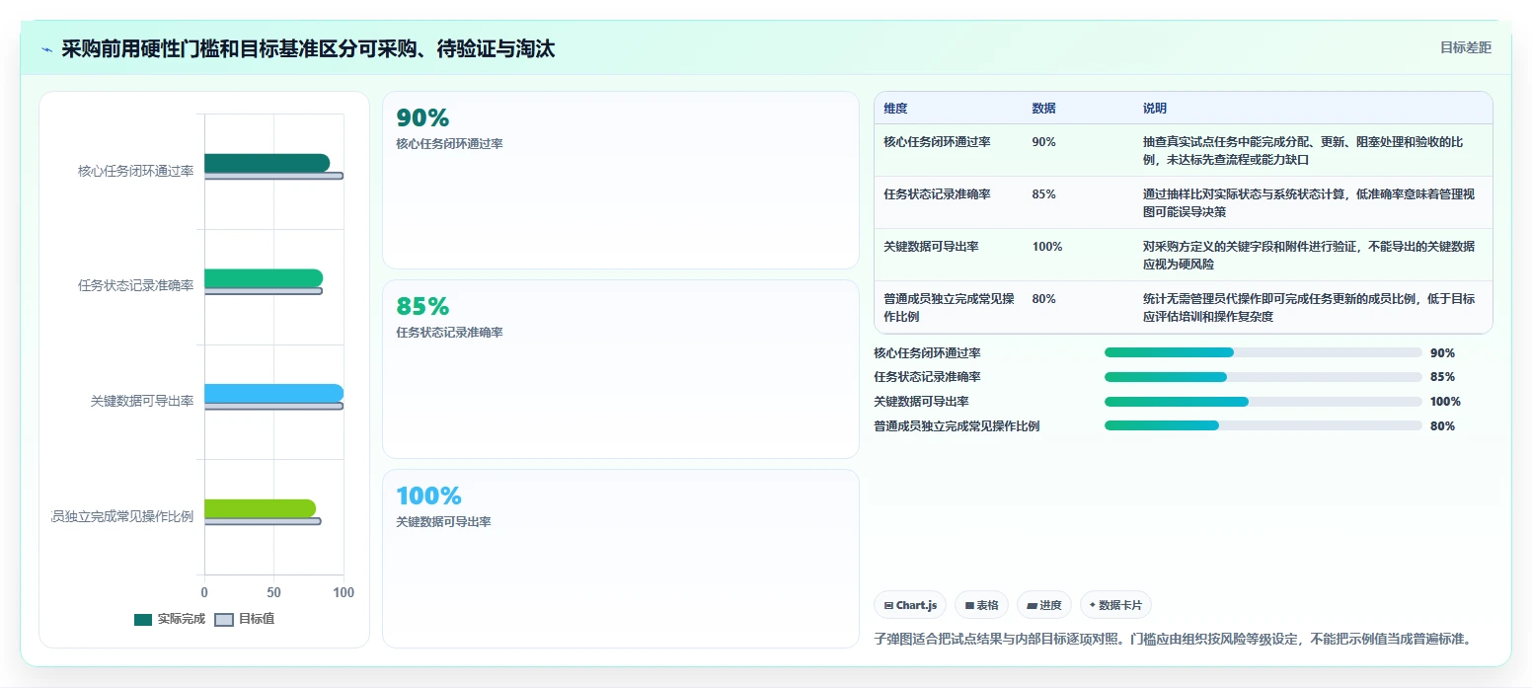The height and width of the screenshot is (688, 1532).
Task: Click the description starting 通过抽样比对实际状态
Action: tap(1309, 202)
